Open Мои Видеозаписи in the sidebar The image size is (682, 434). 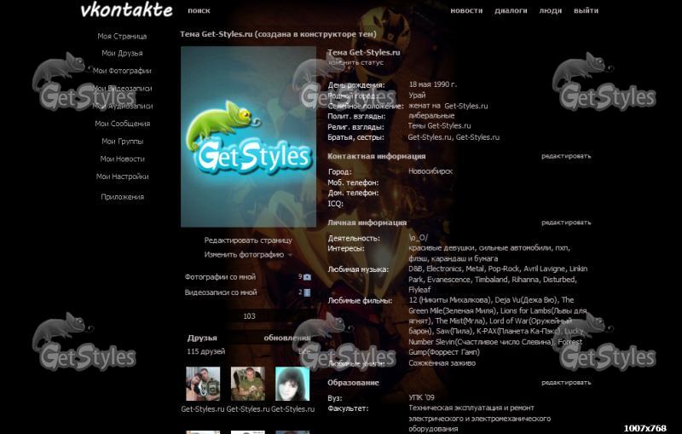pos(122,89)
